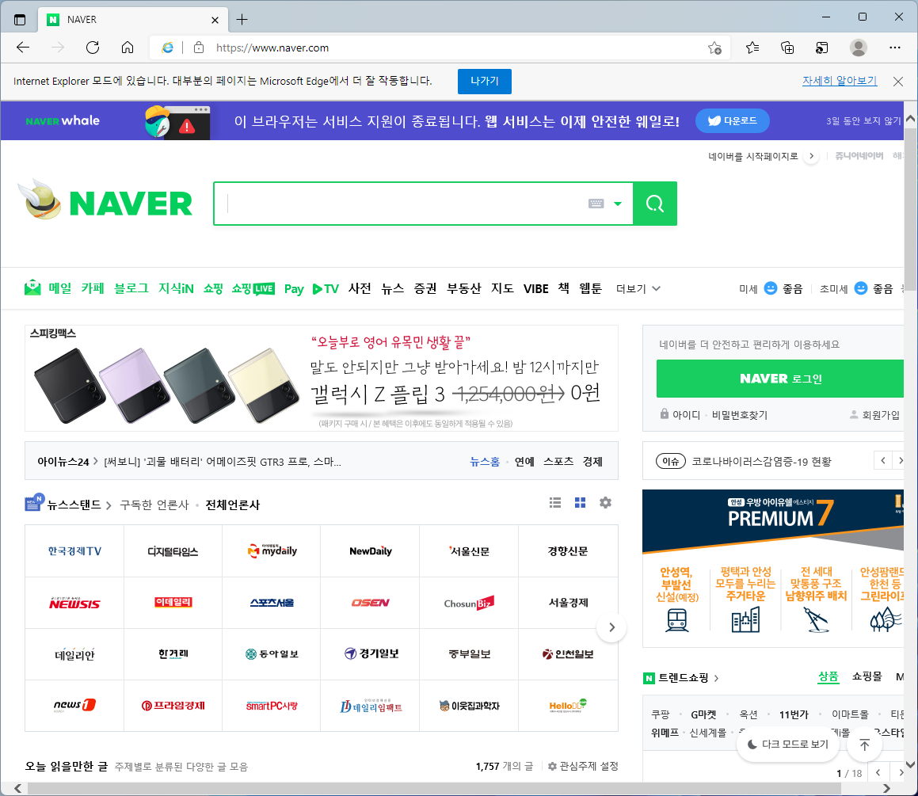Screen dimensions: 918x796
Task: Open the PREMIUM 7 ad banner
Action: (773, 568)
